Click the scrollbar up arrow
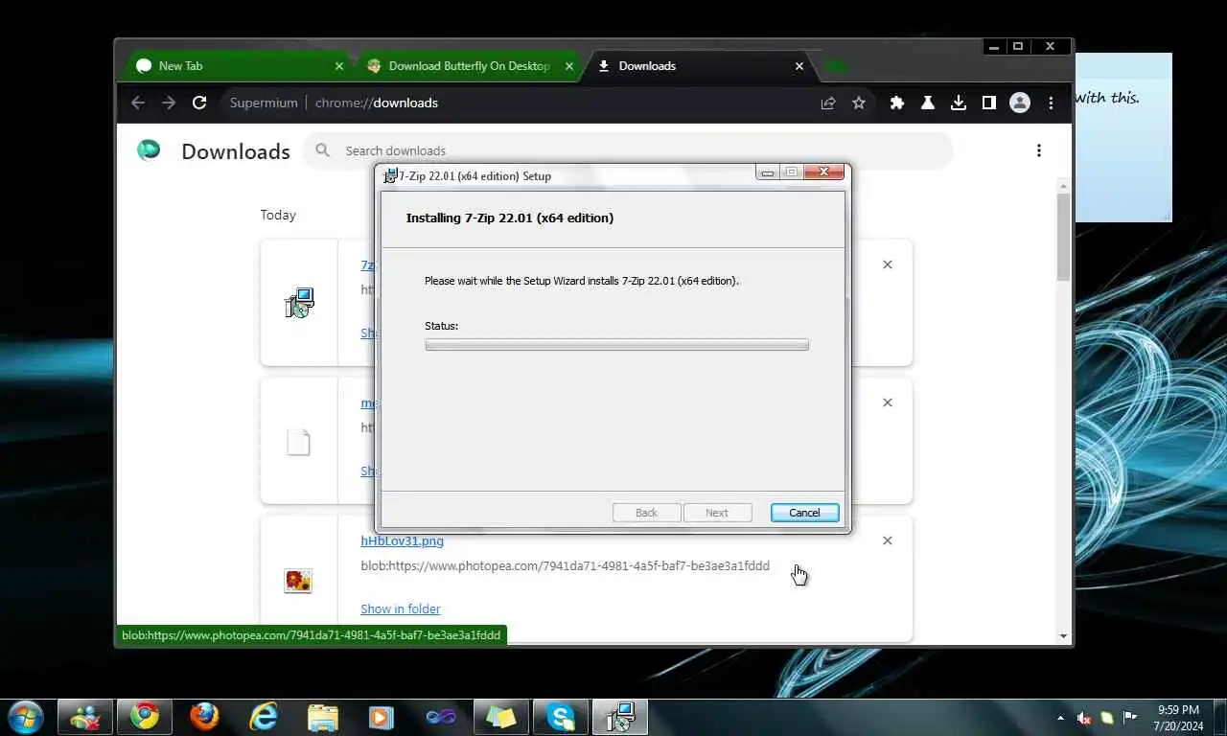The width and height of the screenshot is (1227, 736). click(x=1063, y=184)
